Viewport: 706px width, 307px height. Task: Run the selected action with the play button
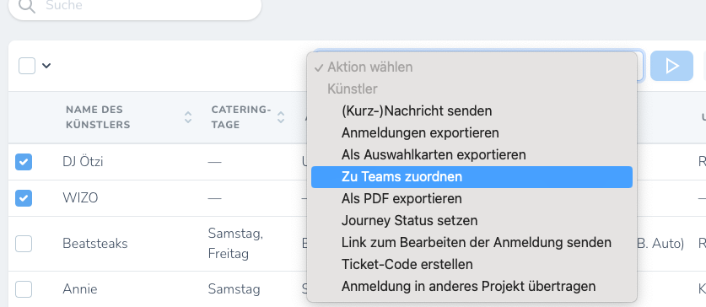(671, 66)
